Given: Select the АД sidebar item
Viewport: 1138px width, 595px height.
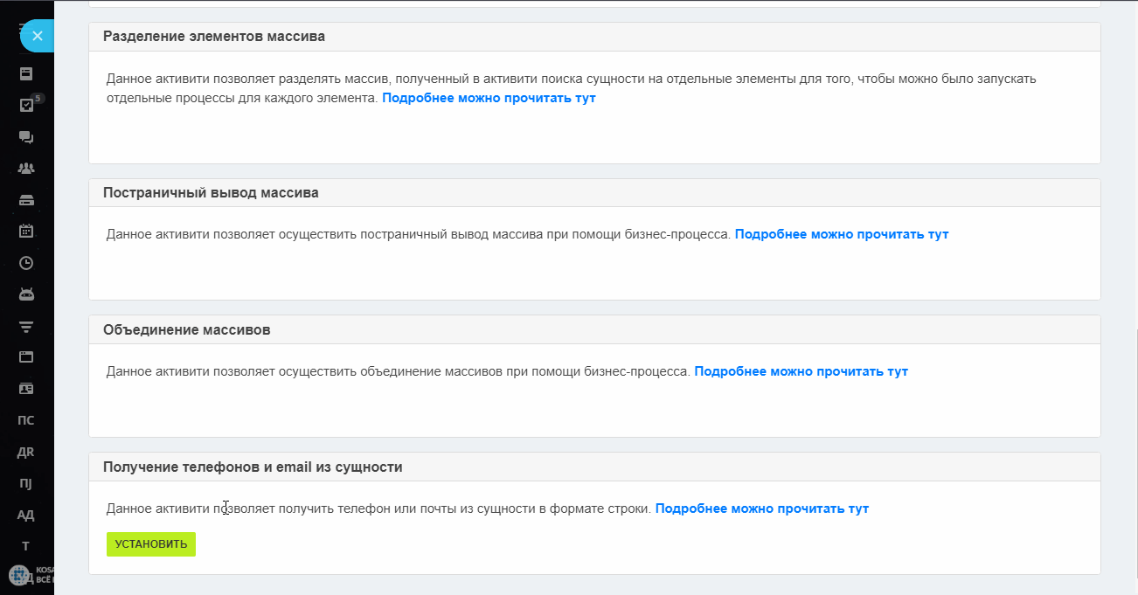Looking at the screenshot, I should [x=26, y=515].
